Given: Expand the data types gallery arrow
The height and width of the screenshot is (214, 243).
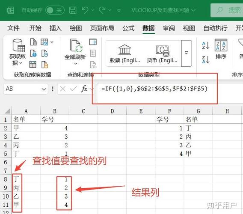Looking at the screenshot, I should (187, 53).
